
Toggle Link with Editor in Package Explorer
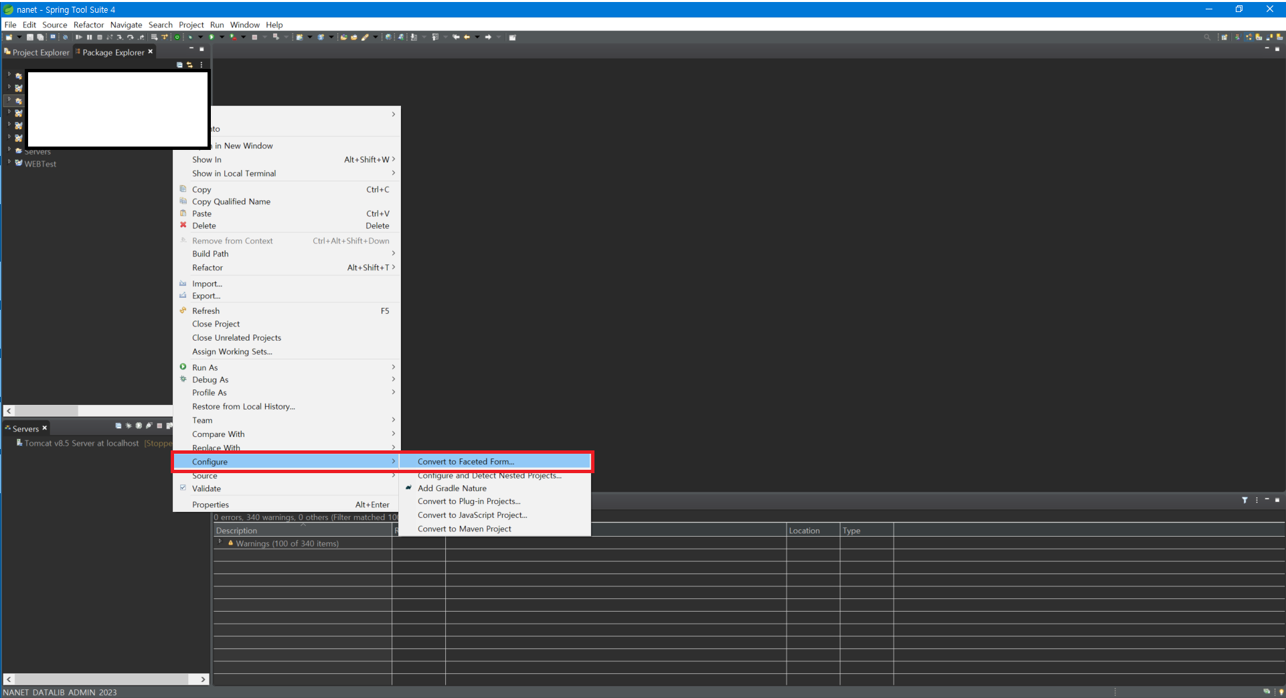click(190, 65)
